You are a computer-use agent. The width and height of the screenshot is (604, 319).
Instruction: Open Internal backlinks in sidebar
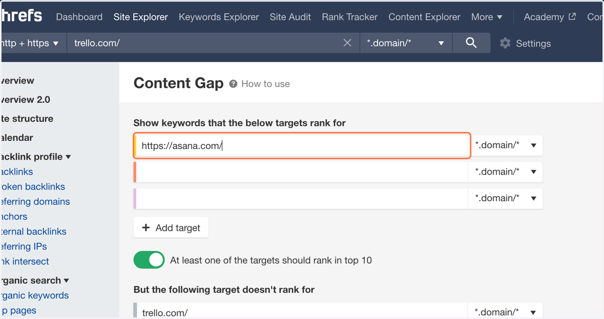point(34,232)
